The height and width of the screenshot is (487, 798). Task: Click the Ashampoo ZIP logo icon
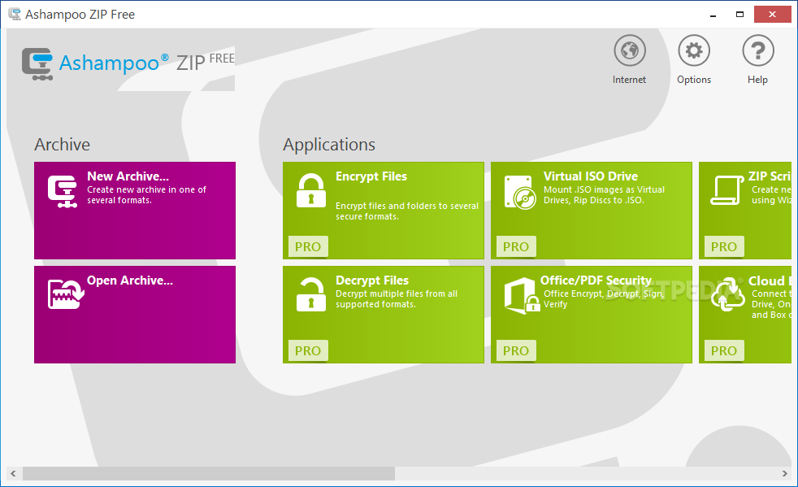pos(37,64)
